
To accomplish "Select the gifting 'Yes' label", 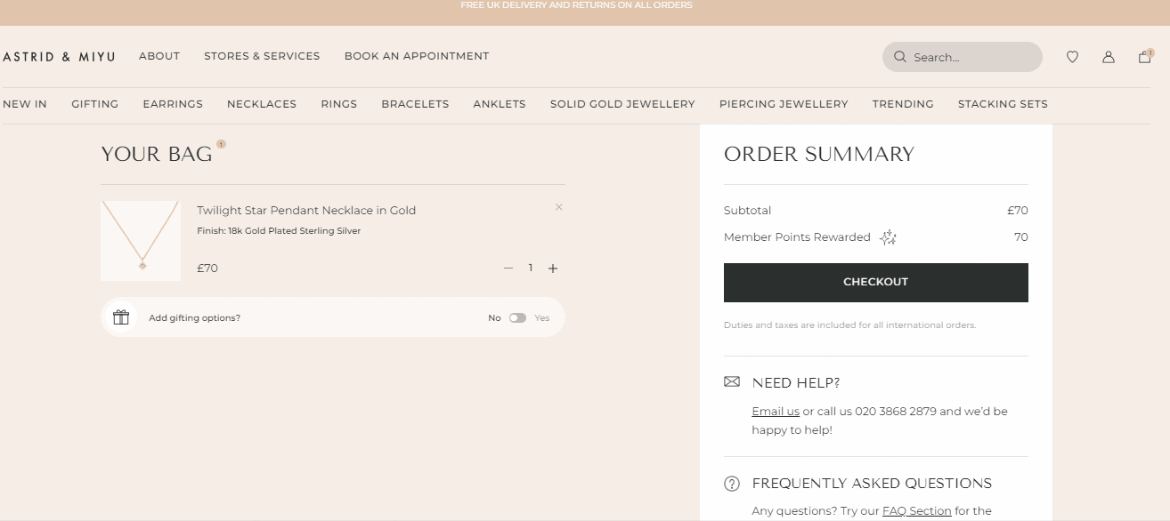I will tap(542, 318).
